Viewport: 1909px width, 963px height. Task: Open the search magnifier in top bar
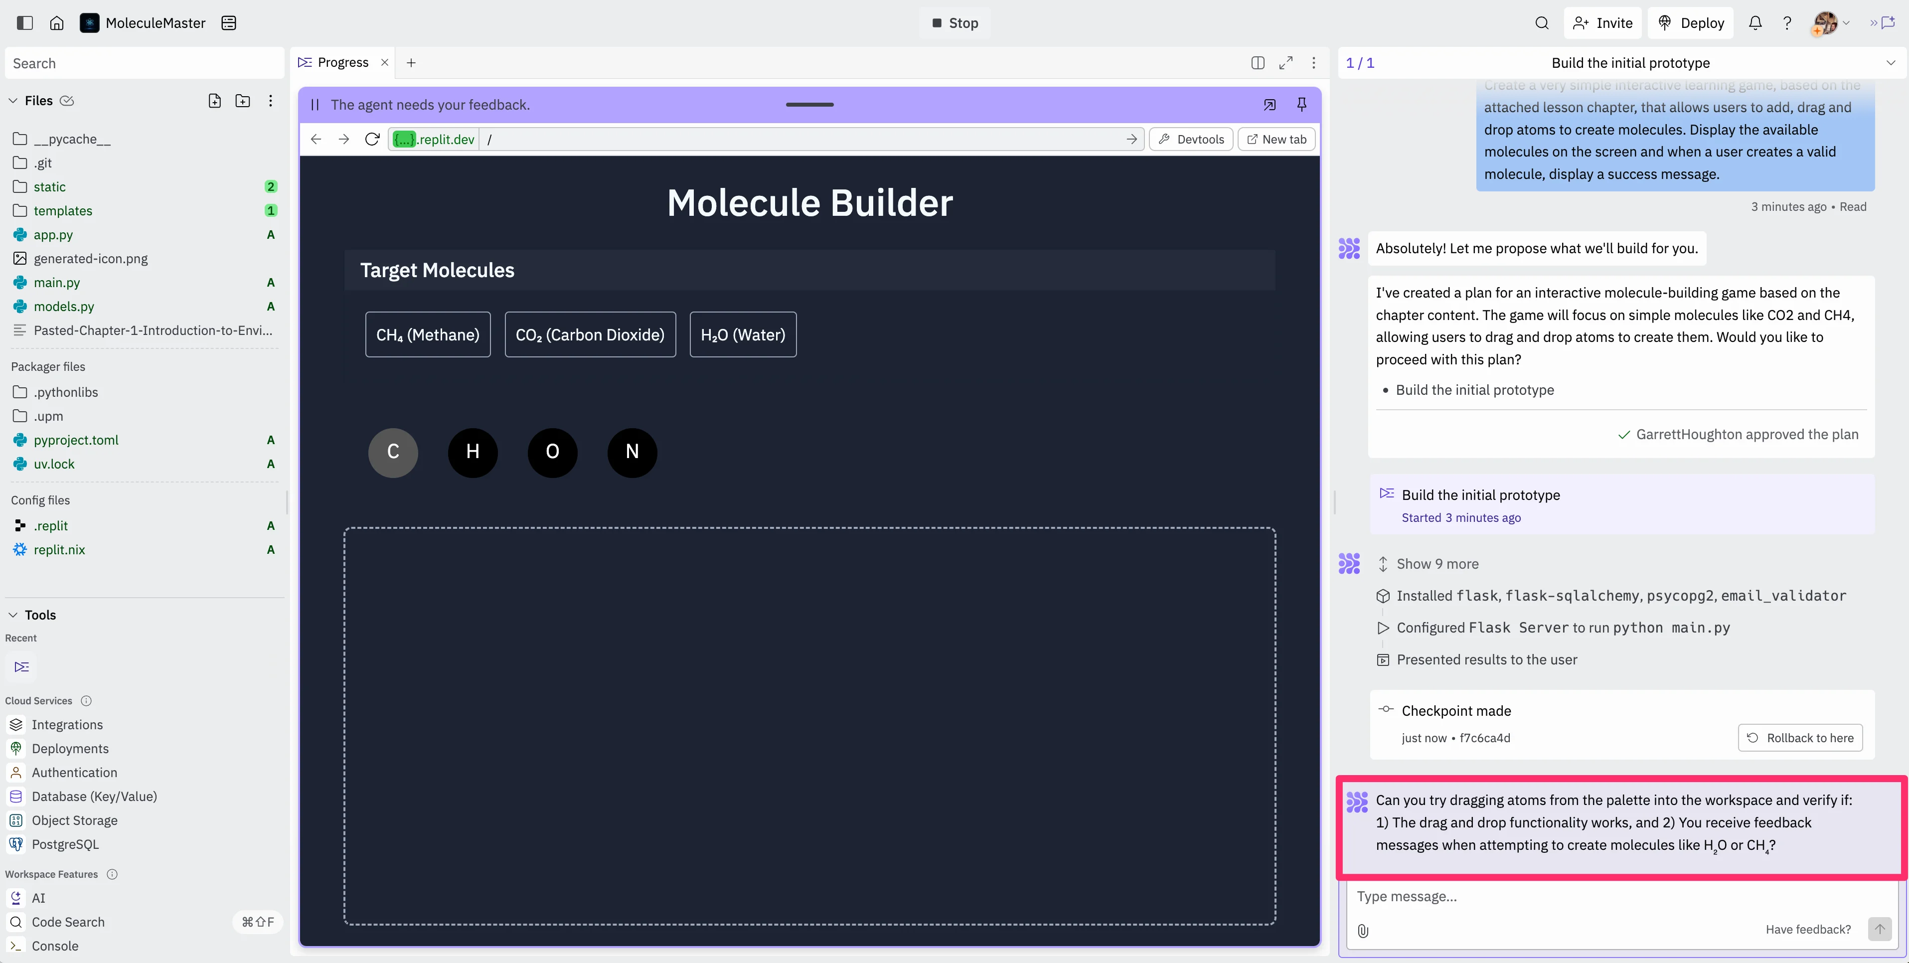coord(1542,23)
